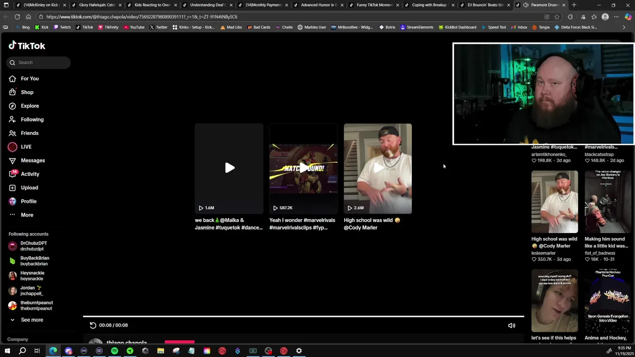Open the YouTube bookmark
Screen dimensions: 635x357
pyautogui.click(x=134, y=27)
